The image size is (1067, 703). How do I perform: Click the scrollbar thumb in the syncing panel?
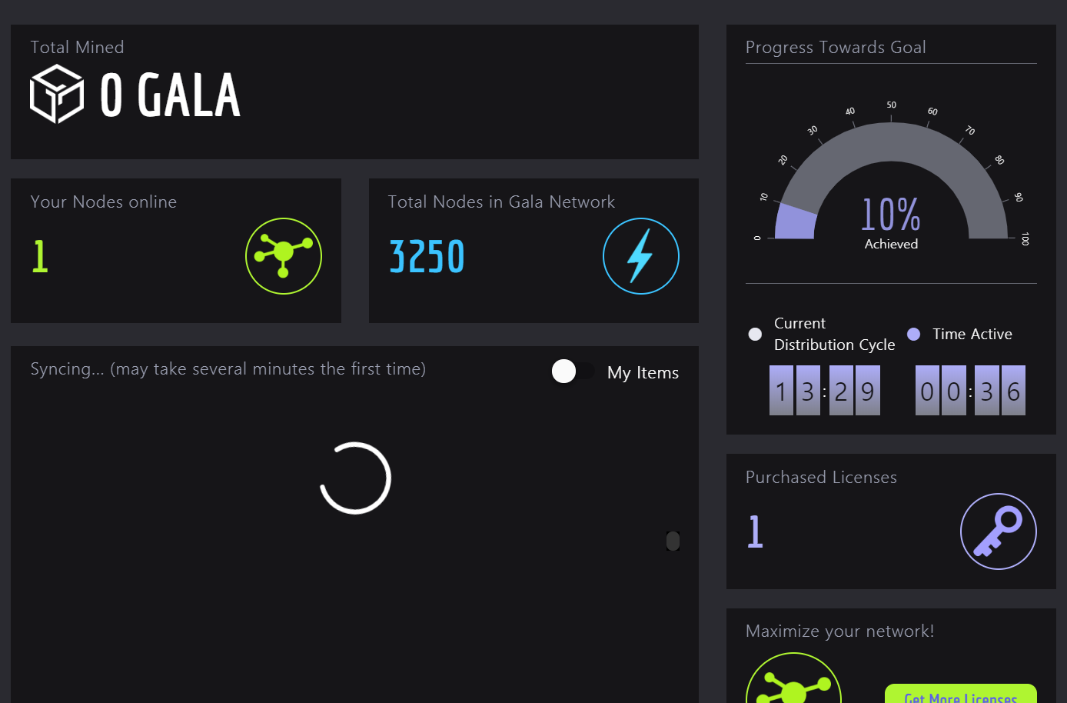673,541
